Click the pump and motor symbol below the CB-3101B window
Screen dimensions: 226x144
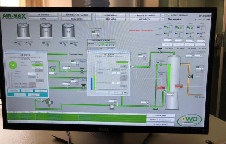(45, 101)
